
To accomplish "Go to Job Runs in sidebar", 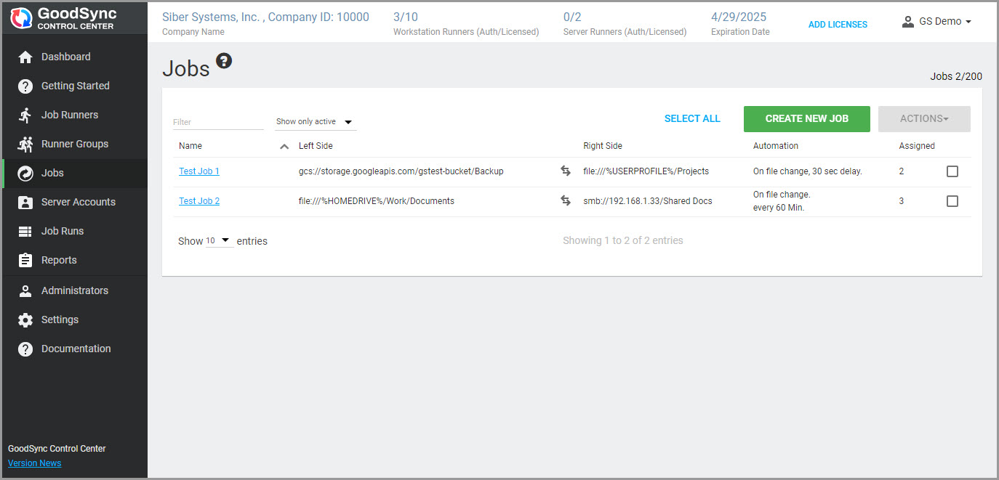I will [63, 231].
